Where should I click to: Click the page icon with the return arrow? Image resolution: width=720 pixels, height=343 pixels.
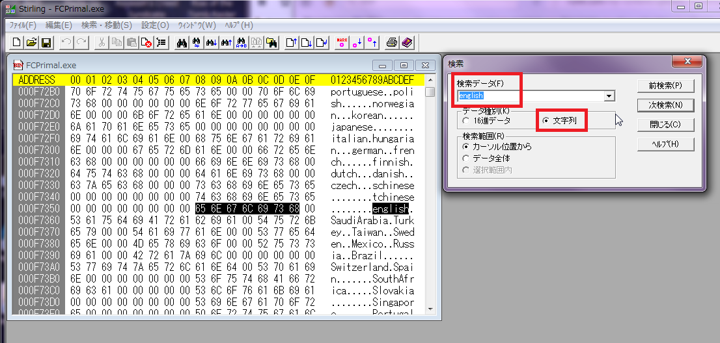[322, 43]
